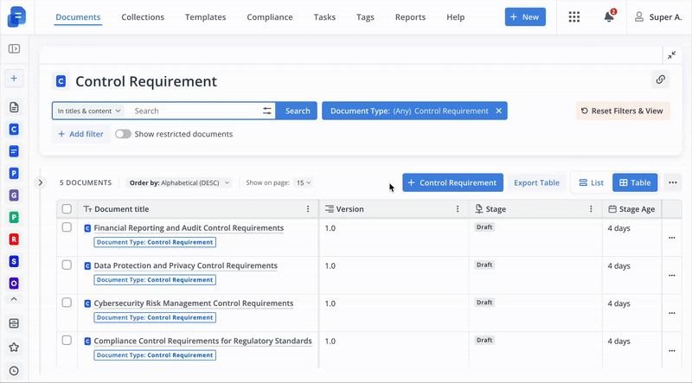The height and width of the screenshot is (383, 692).
Task: Select the Data Protection and Privacy row checkbox
Action: pos(67,265)
